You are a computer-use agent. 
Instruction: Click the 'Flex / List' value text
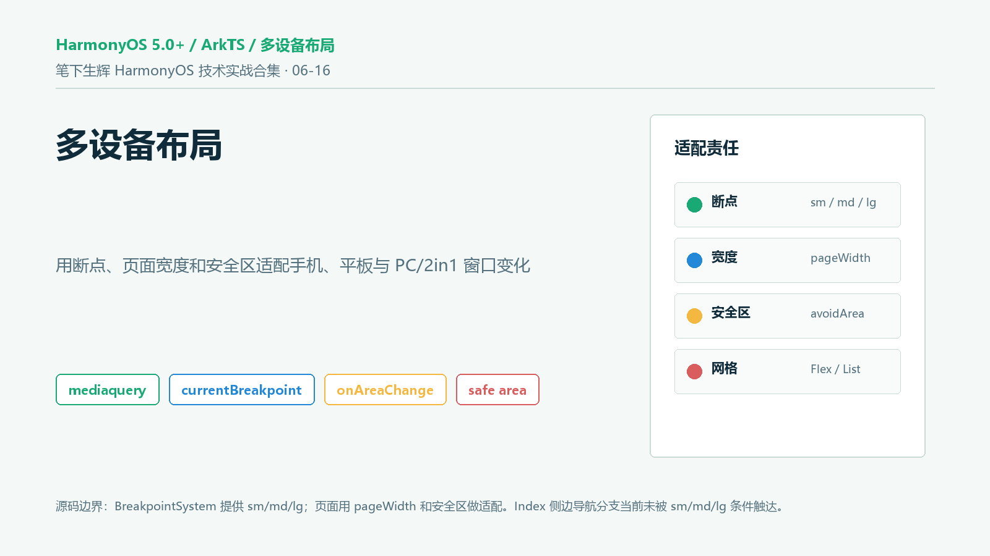[x=835, y=369]
